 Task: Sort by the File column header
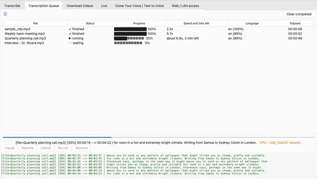tap(35, 23)
